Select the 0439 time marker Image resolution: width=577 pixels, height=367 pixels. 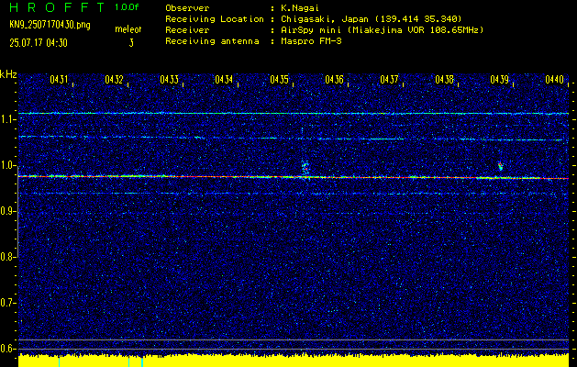(500, 79)
